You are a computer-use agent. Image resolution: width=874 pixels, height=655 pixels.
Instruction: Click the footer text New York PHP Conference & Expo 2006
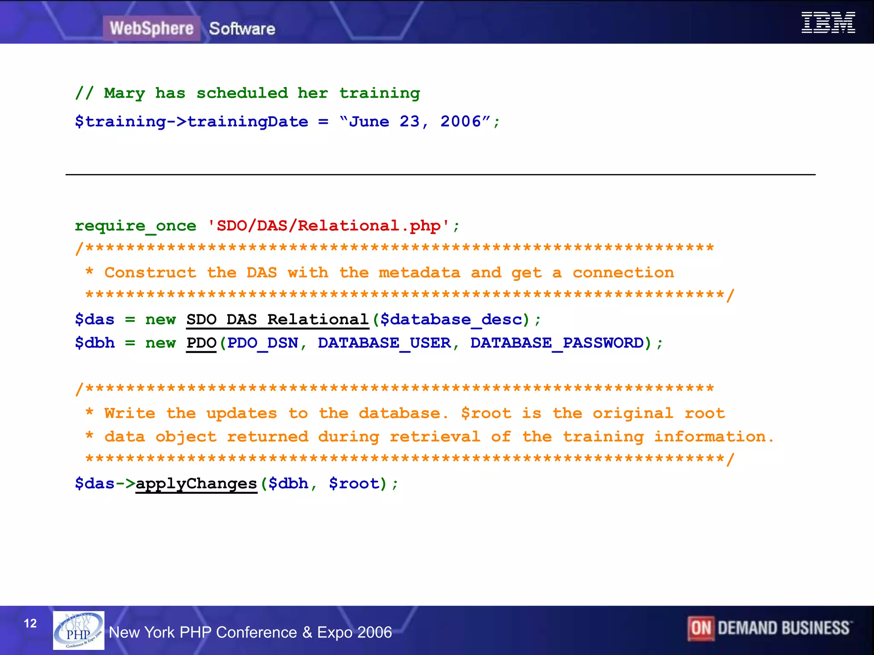pyautogui.click(x=250, y=632)
